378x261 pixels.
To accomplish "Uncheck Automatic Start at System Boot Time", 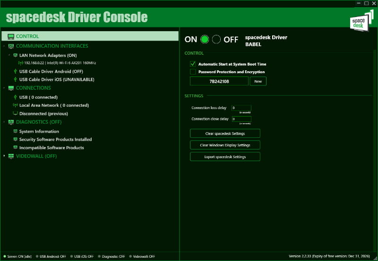I will coord(193,64).
